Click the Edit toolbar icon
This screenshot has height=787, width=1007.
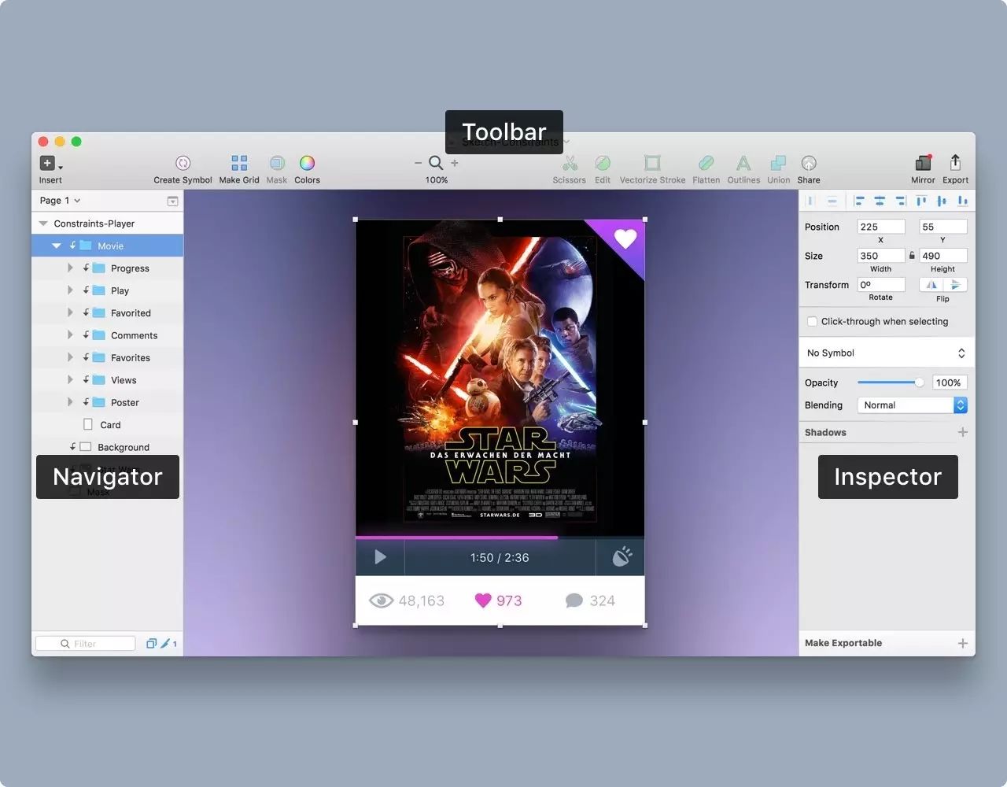pyautogui.click(x=603, y=163)
